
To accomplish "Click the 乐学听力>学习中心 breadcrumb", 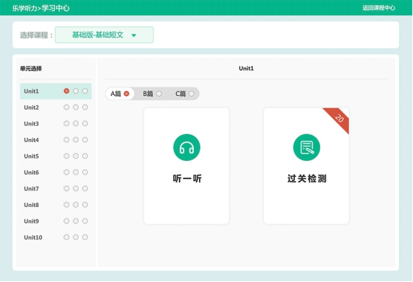I will (41, 8).
